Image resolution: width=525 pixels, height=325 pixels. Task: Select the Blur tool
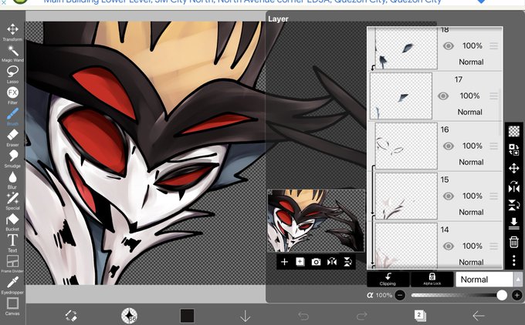pos(12,179)
